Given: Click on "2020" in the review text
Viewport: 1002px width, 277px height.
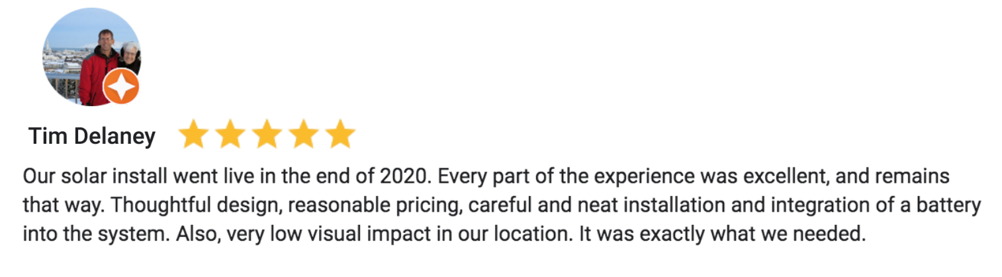Looking at the screenshot, I should point(405,177).
